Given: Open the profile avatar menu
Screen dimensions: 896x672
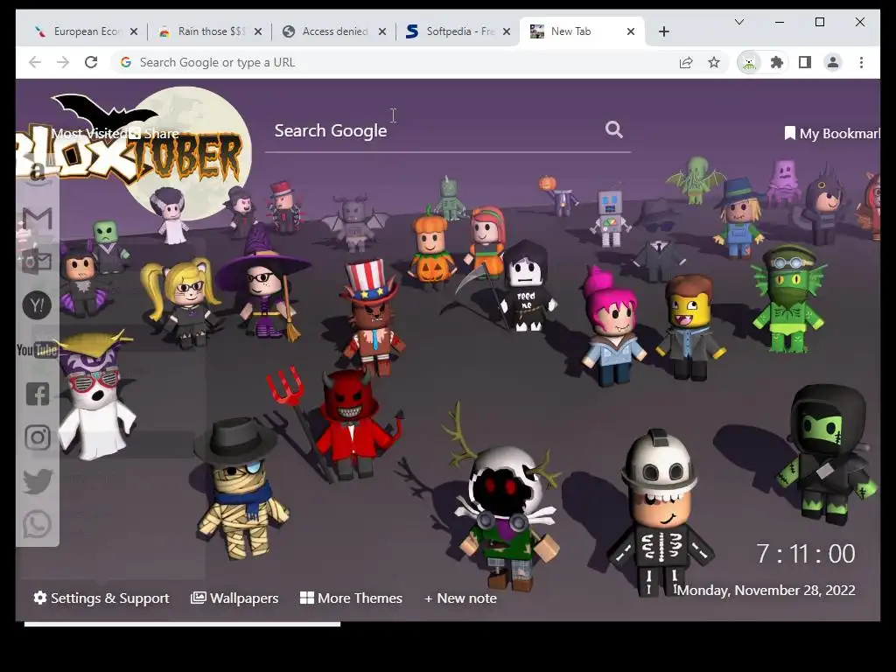Looking at the screenshot, I should coord(833,62).
